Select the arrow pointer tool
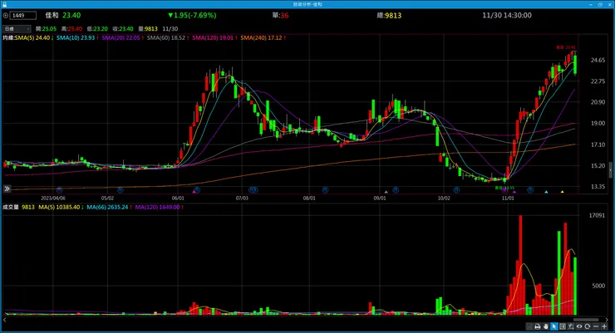 tap(553, 326)
